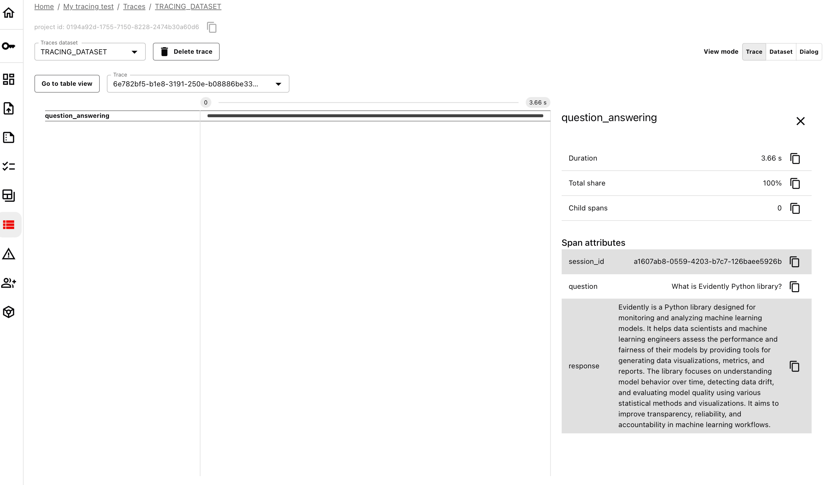Click the question_answering span duration bar
833x485 pixels.
click(375, 116)
